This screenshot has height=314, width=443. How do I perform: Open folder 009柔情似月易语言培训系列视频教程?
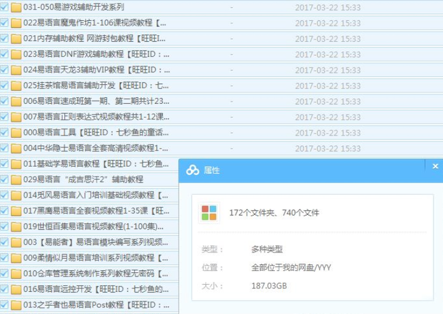click(95, 258)
